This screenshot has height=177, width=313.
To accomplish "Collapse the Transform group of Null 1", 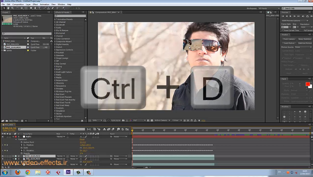I will (16, 139).
